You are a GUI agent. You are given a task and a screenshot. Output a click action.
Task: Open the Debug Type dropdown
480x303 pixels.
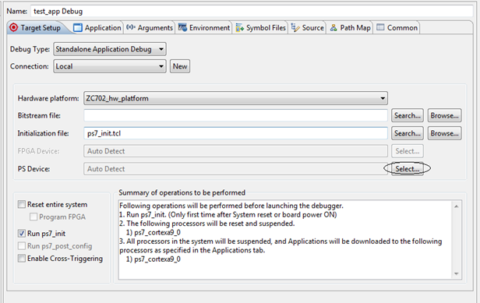(110, 49)
